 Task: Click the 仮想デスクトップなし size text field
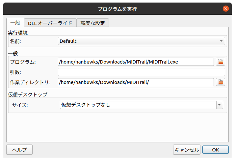pos(138,105)
